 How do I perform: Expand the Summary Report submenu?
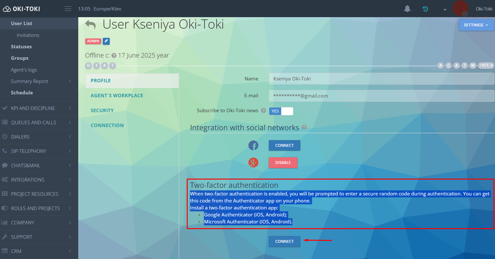tap(70, 81)
